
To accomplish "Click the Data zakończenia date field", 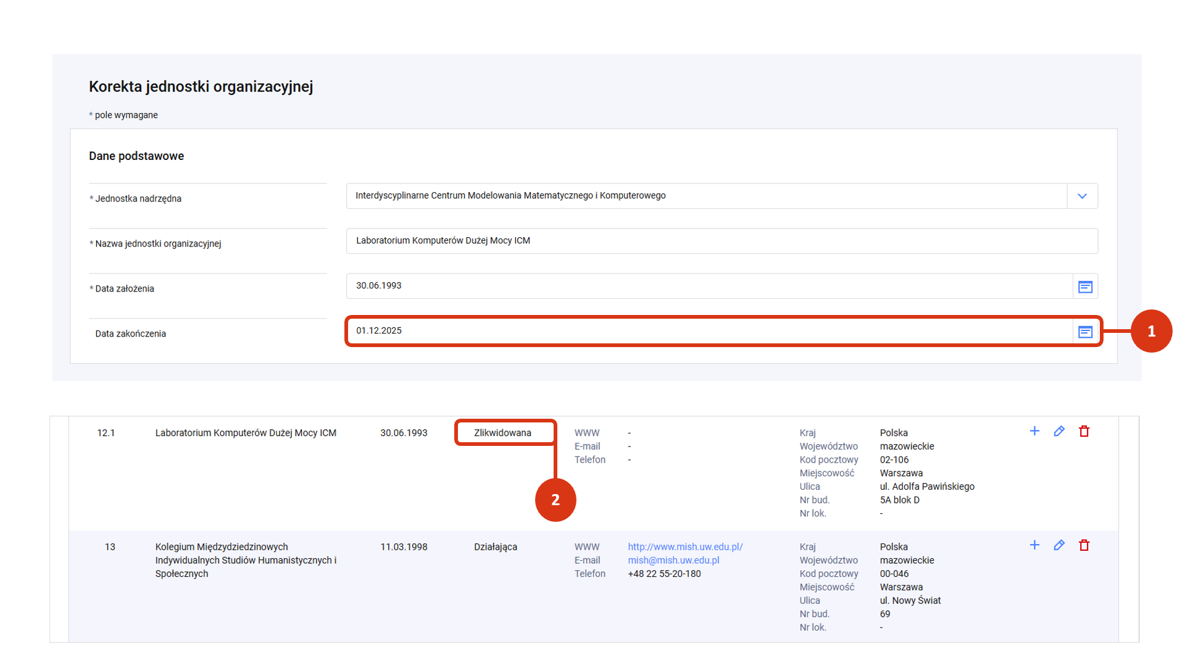I will point(709,331).
